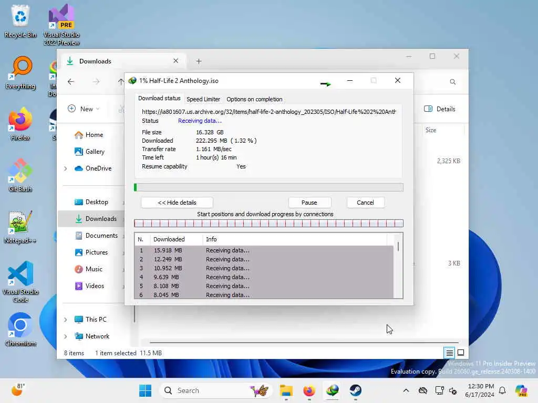
Task: Select Home in the Explorer sidebar
Action: [x=89, y=135]
